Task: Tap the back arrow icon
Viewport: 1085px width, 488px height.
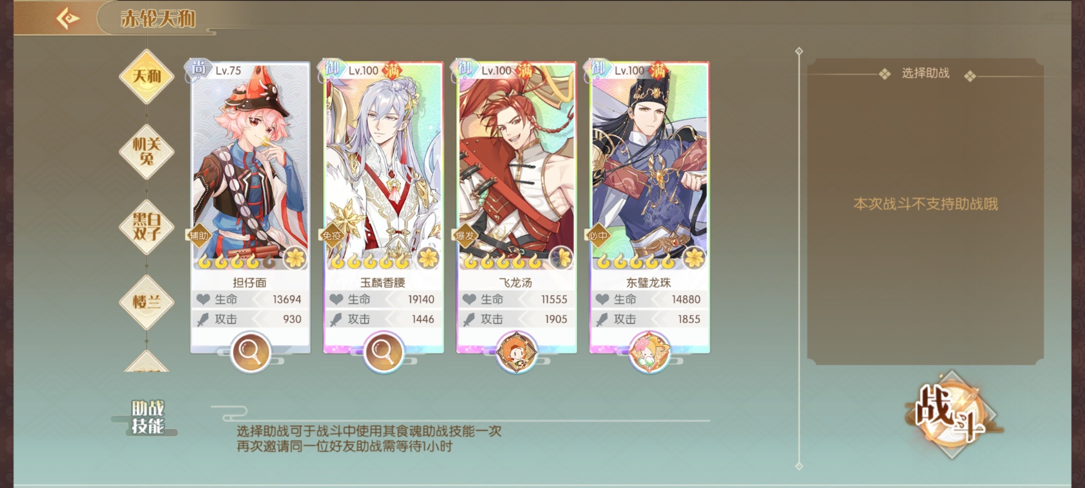Action: 68,18
